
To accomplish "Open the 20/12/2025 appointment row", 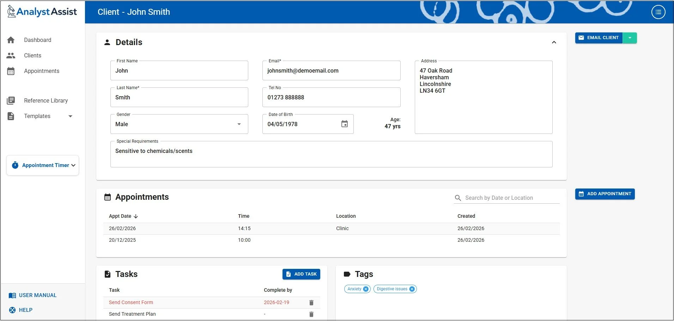I will [332, 240].
